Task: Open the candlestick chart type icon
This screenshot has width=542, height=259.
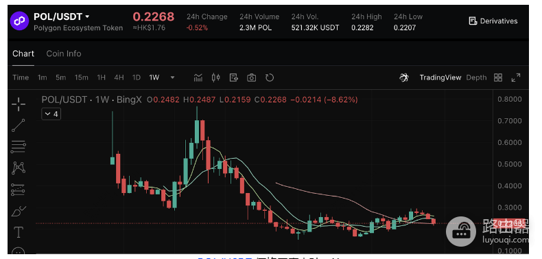Action: [x=215, y=78]
